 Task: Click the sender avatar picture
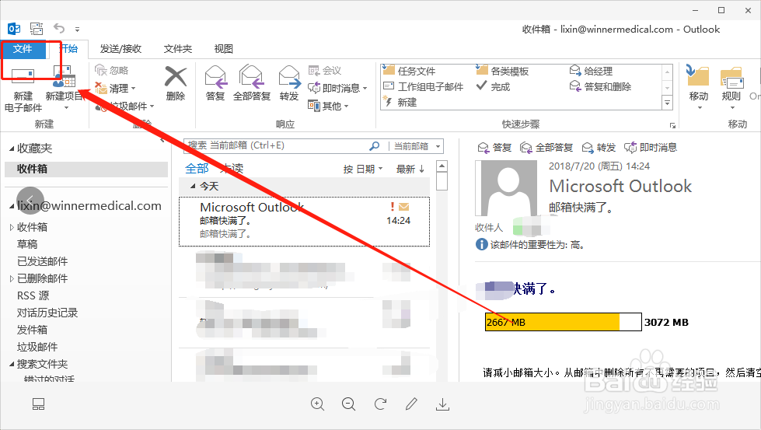506,188
